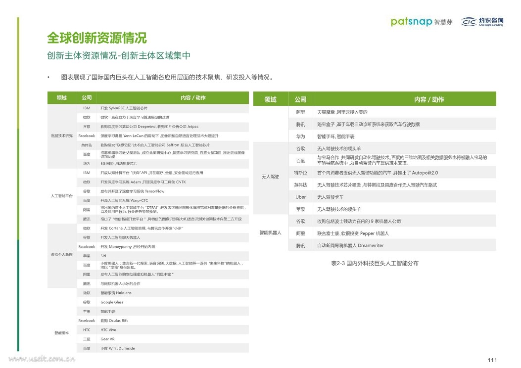Click the Facebook cell in the Yann LeCun row
This screenshot has width=521, height=368.
pyautogui.click(x=87, y=136)
